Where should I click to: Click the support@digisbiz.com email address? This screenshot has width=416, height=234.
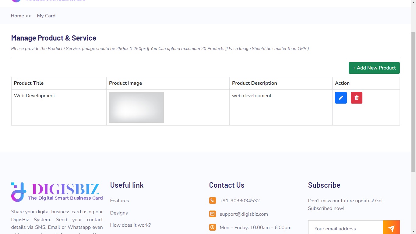click(x=244, y=214)
